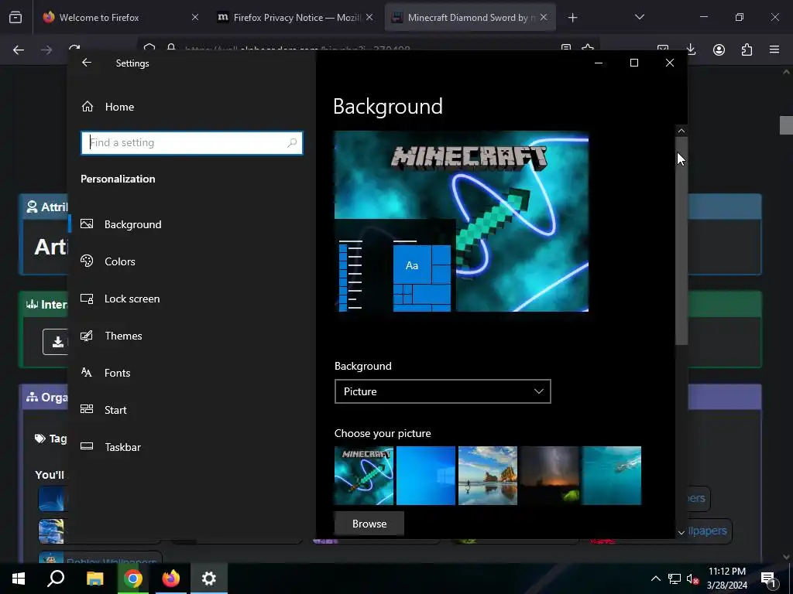Open the Windows Start menu
The width and height of the screenshot is (793, 594).
click(19, 579)
